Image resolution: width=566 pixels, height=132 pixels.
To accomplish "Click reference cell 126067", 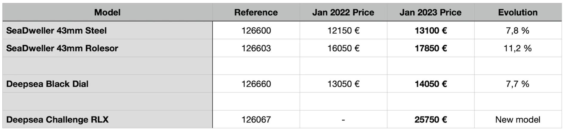I will tap(256, 120).
